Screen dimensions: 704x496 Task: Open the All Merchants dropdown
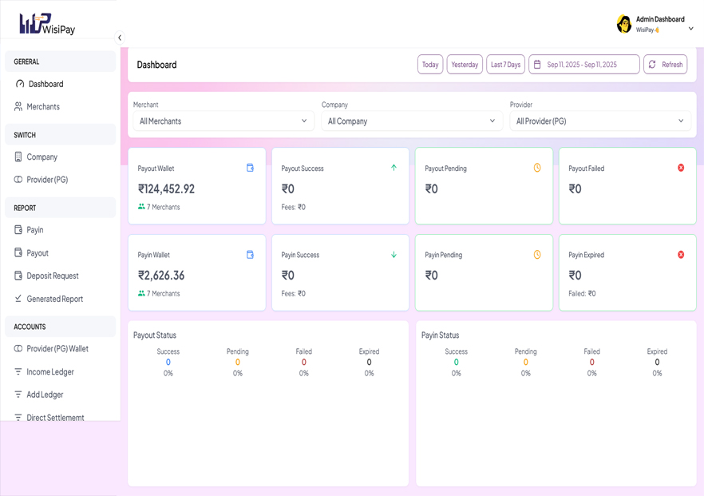click(x=223, y=121)
